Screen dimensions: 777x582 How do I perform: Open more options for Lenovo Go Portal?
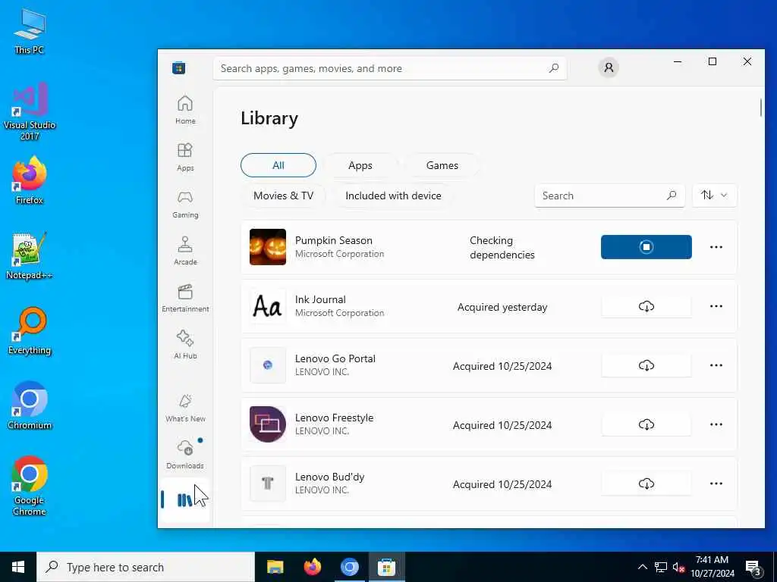(x=716, y=365)
